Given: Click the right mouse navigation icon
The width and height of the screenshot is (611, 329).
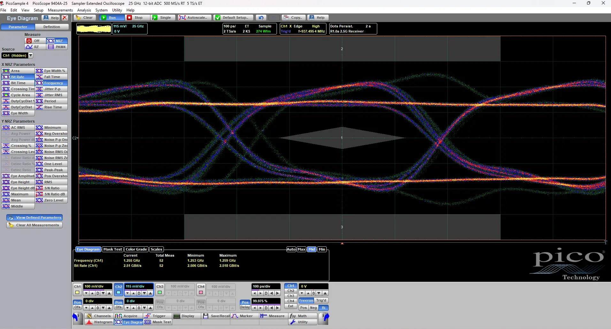Looking at the screenshot, I should [x=324, y=318].
